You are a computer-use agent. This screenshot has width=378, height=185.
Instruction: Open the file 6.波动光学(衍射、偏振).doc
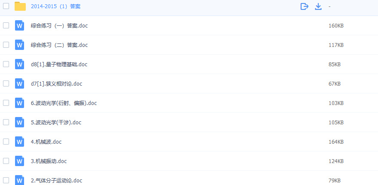tap(64, 103)
